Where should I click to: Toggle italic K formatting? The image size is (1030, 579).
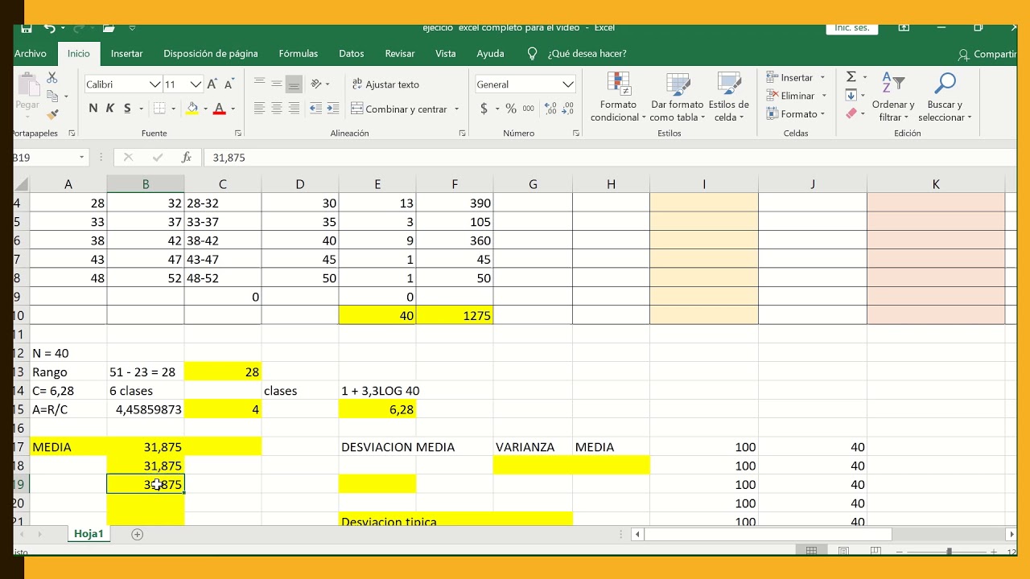[x=110, y=109]
